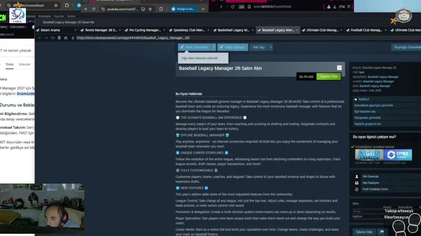Open the Oyunlar menu in Steam
421x236 pixels.
(x=59, y=16)
